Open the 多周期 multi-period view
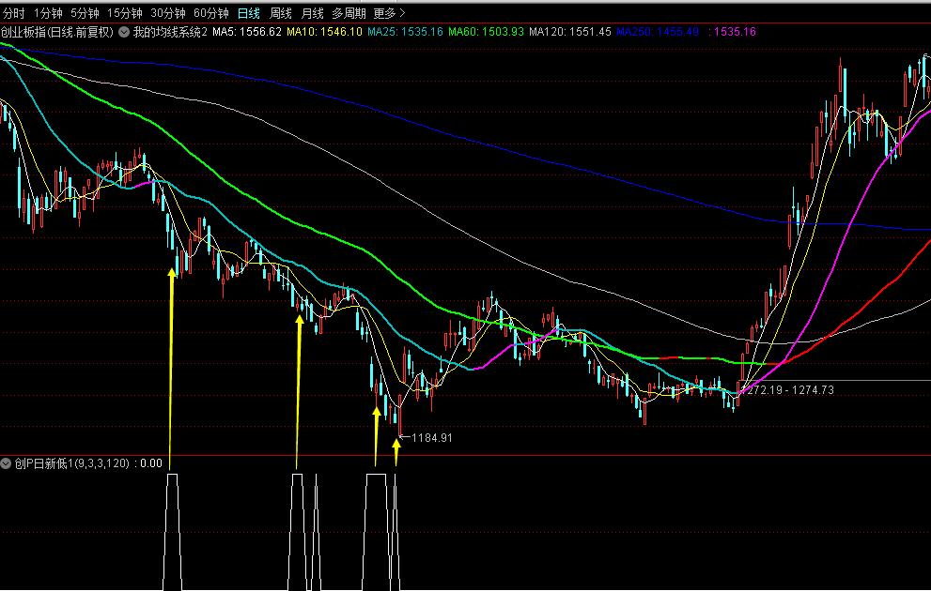 pyautogui.click(x=348, y=13)
